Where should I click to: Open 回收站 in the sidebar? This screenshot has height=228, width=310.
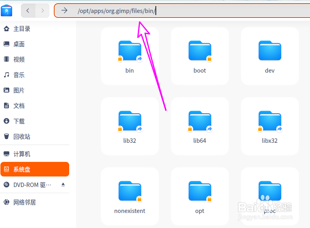click(x=35, y=137)
